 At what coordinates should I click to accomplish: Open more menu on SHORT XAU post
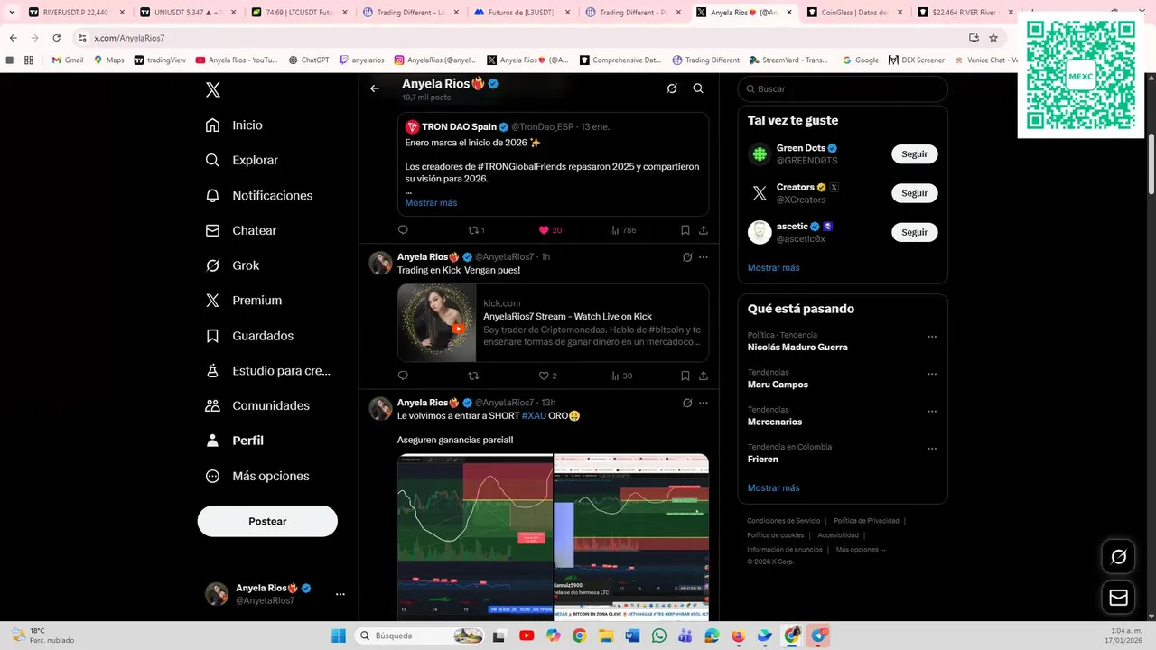tap(704, 403)
